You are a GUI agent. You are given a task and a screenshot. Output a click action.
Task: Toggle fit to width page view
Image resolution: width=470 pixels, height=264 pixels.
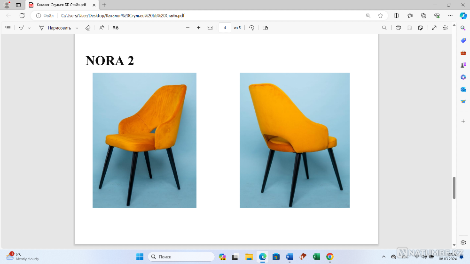pos(210,28)
